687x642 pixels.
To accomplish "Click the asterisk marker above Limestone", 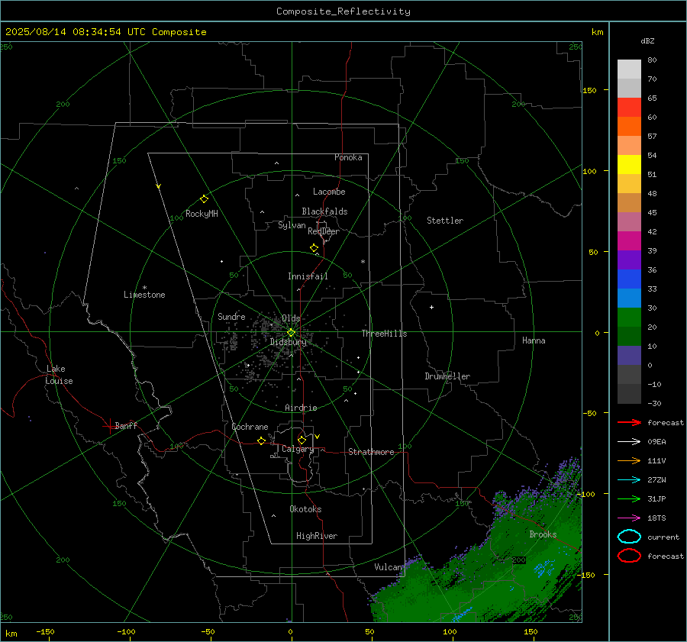I will pos(144,288).
